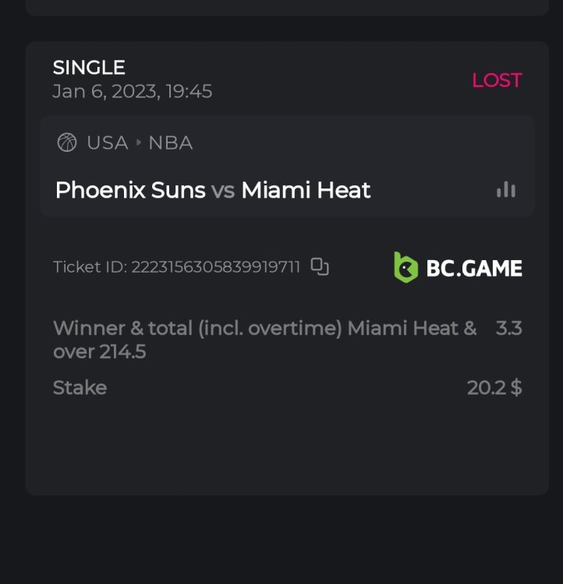Open the USA country link
Viewport: 563px width, 584px height.
coord(107,142)
